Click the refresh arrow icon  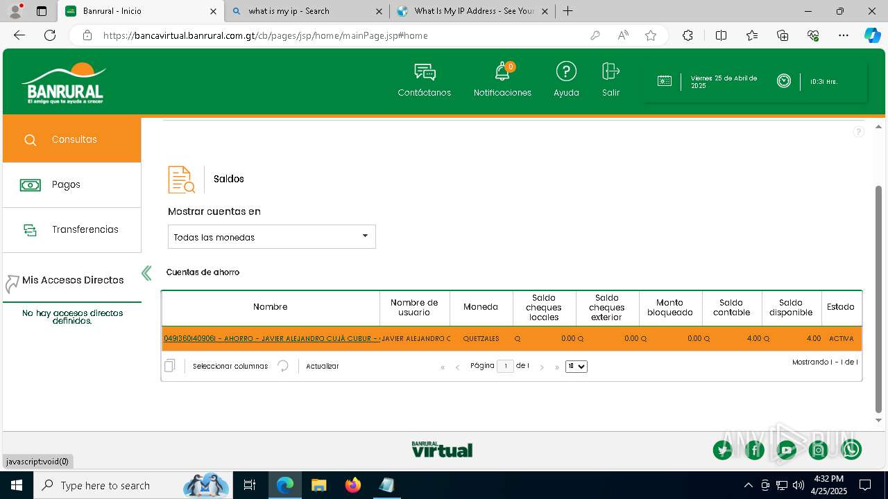(283, 366)
